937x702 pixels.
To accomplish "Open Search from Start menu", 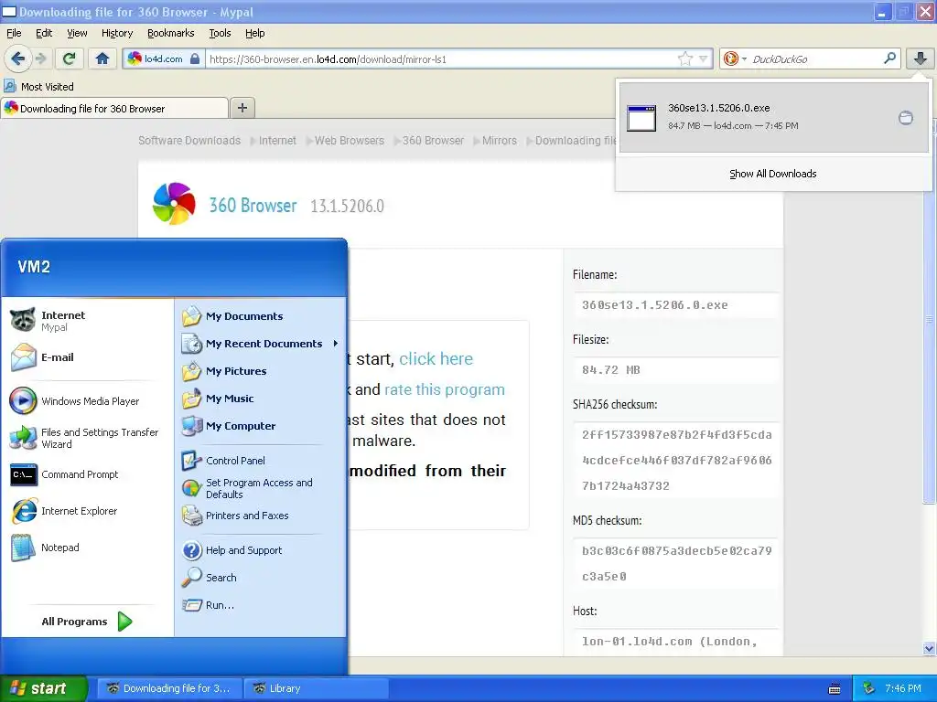I will click(261, 578).
